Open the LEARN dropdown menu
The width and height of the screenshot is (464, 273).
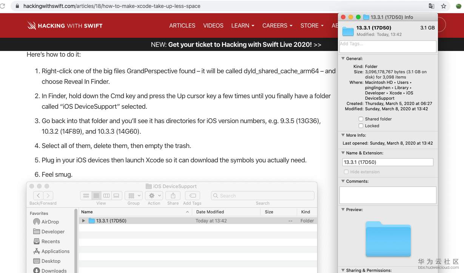(243, 26)
